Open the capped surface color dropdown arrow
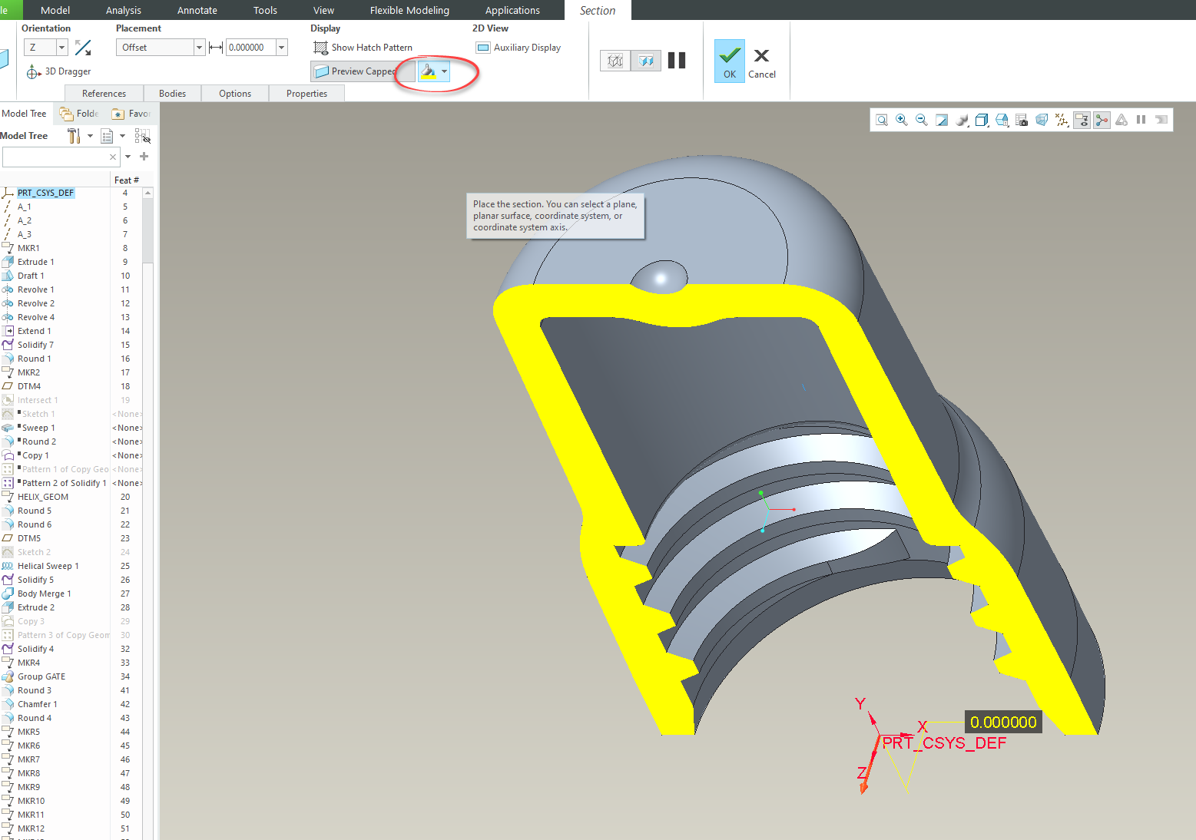Viewport: 1196px width, 840px height. [444, 71]
